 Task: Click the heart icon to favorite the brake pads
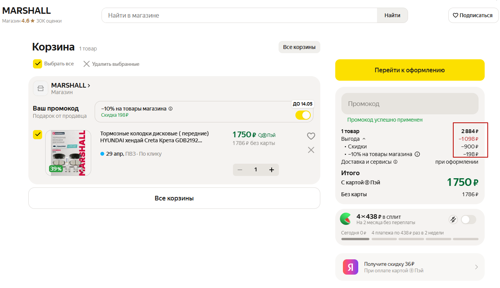[x=311, y=136]
